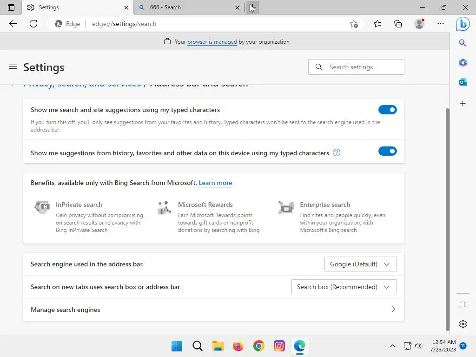Image resolution: width=476 pixels, height=357 pixels.
Task: Open help icon for history suggestions
Action: [337, 152]
